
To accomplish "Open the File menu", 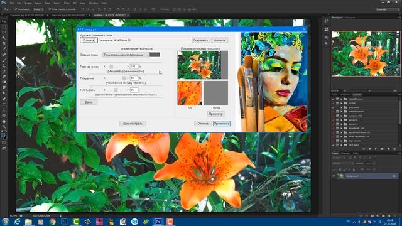I will [12, 3].
